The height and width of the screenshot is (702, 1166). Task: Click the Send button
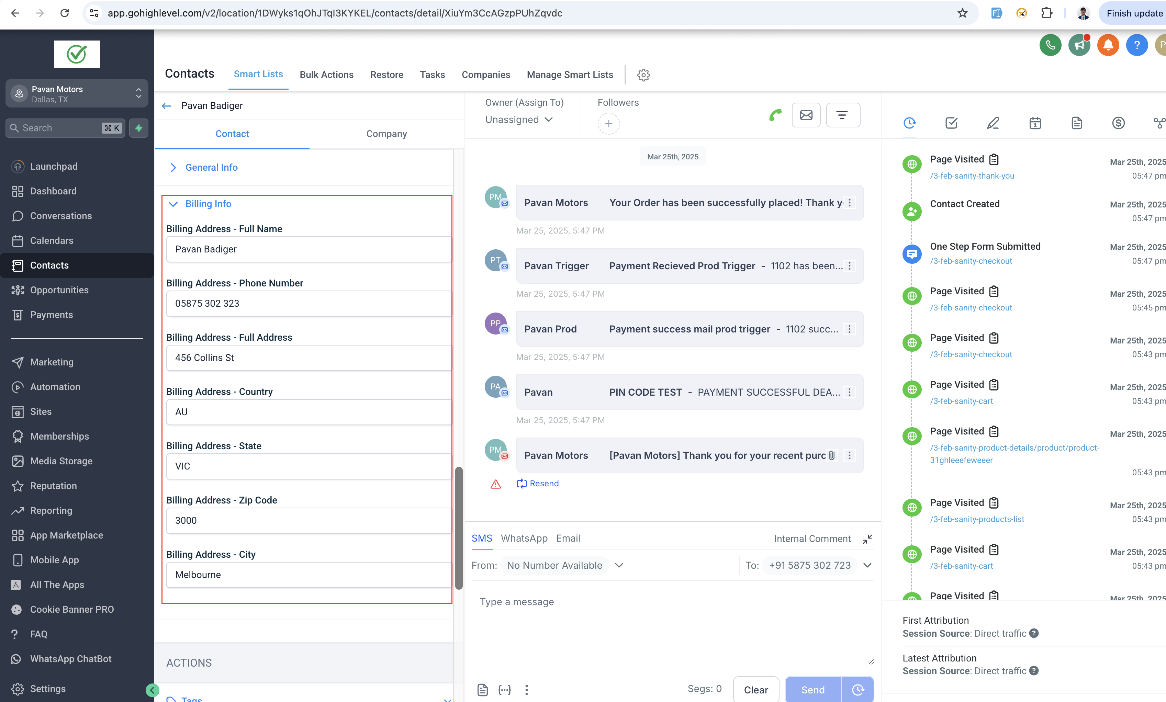click(812, 690)
